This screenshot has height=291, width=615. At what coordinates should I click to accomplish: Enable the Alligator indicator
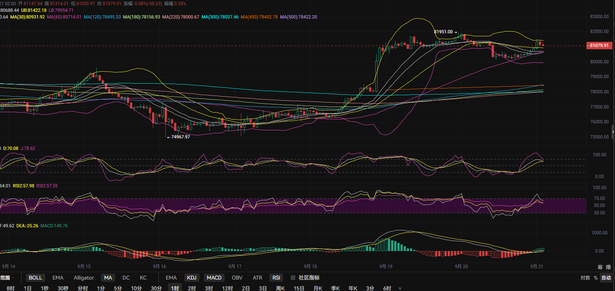tap(84, 278)
